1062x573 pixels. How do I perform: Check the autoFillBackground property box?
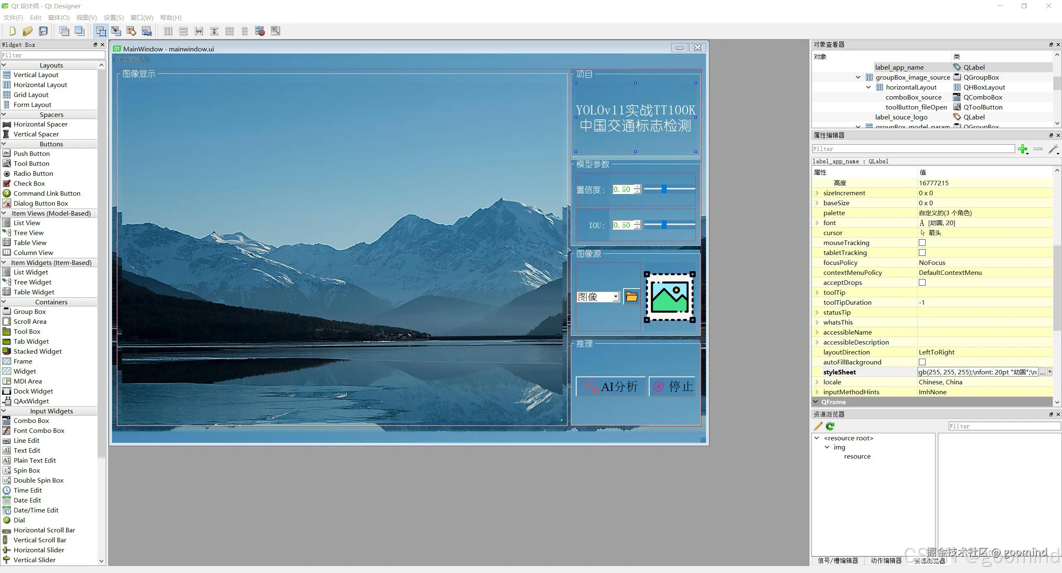tap(922, 362)
